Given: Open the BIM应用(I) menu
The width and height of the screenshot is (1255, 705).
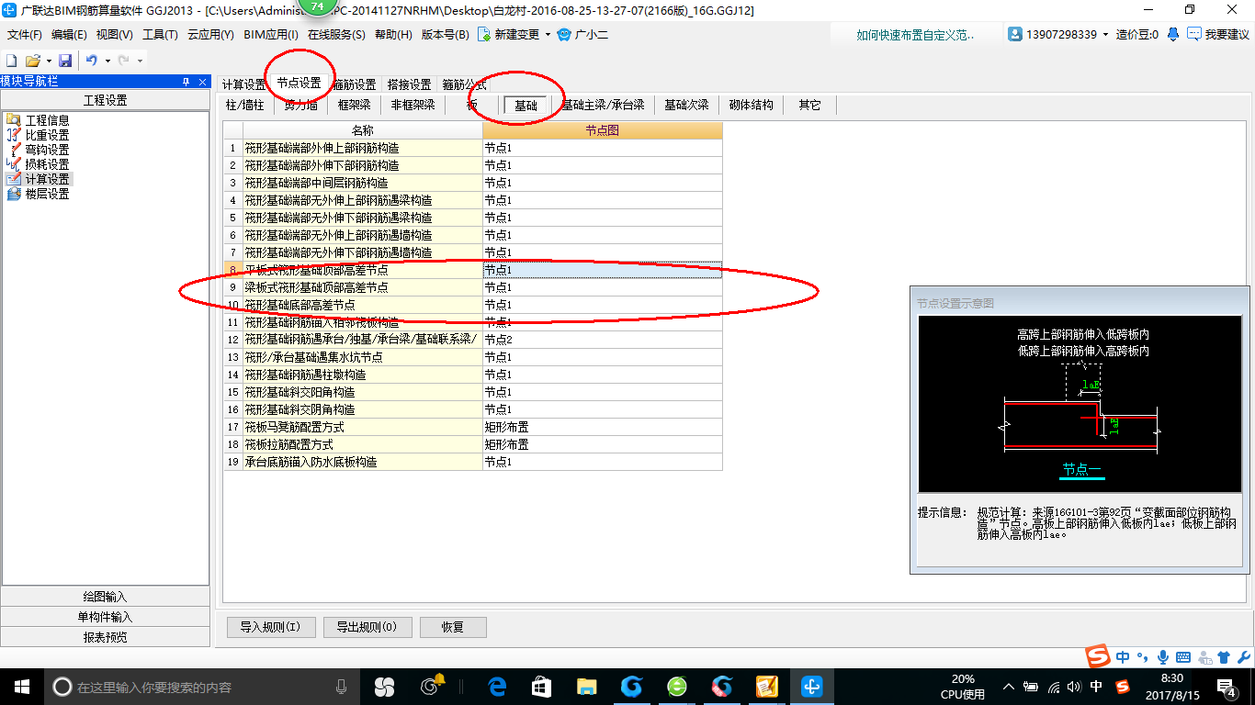Looking at the screenshot, I should [x=271, y=35].
